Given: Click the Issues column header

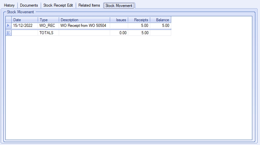Looking at the screenshot, I should [x=119, y=20].
